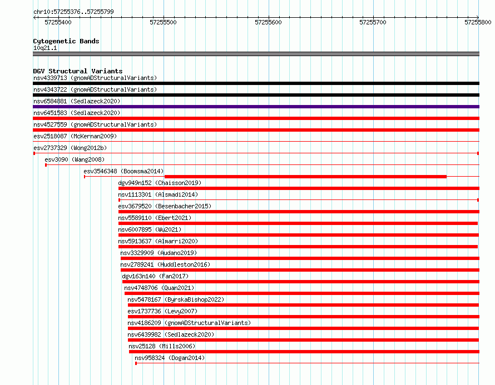Select the 10q21.1 band label
This screenshot has width=495, height=385.
tap(45, 48)
